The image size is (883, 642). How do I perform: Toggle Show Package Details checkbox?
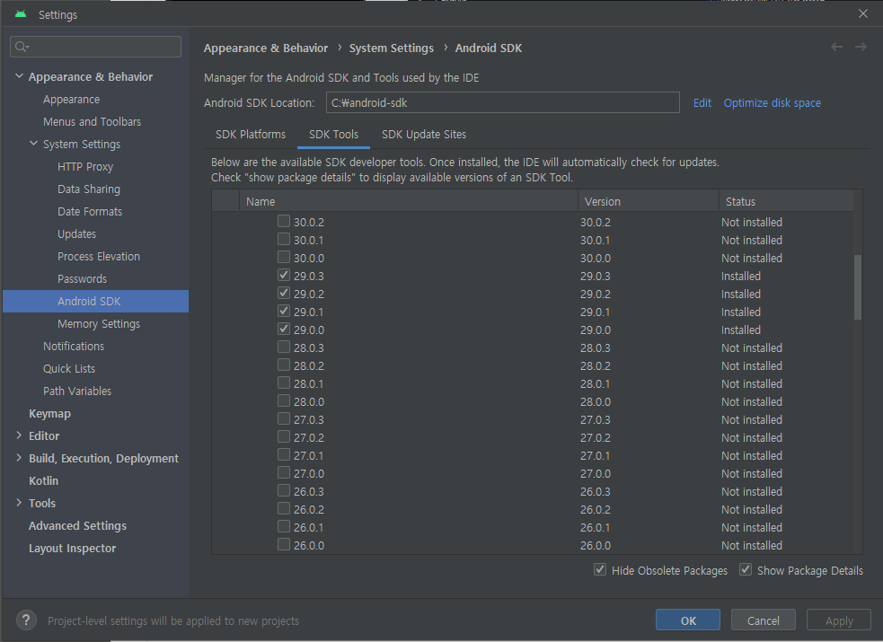(x=745, y=569)
